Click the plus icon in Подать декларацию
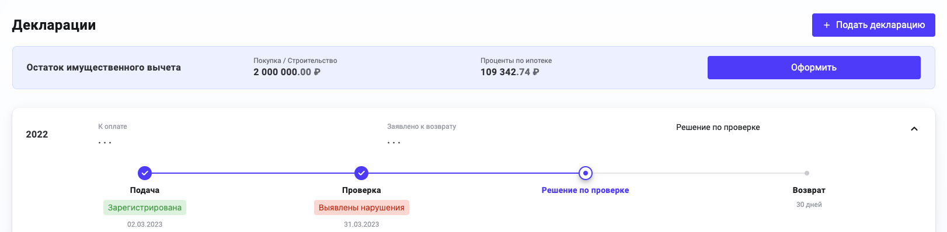Viewport: 947px width, 232px height. click(x=826, y=25)
